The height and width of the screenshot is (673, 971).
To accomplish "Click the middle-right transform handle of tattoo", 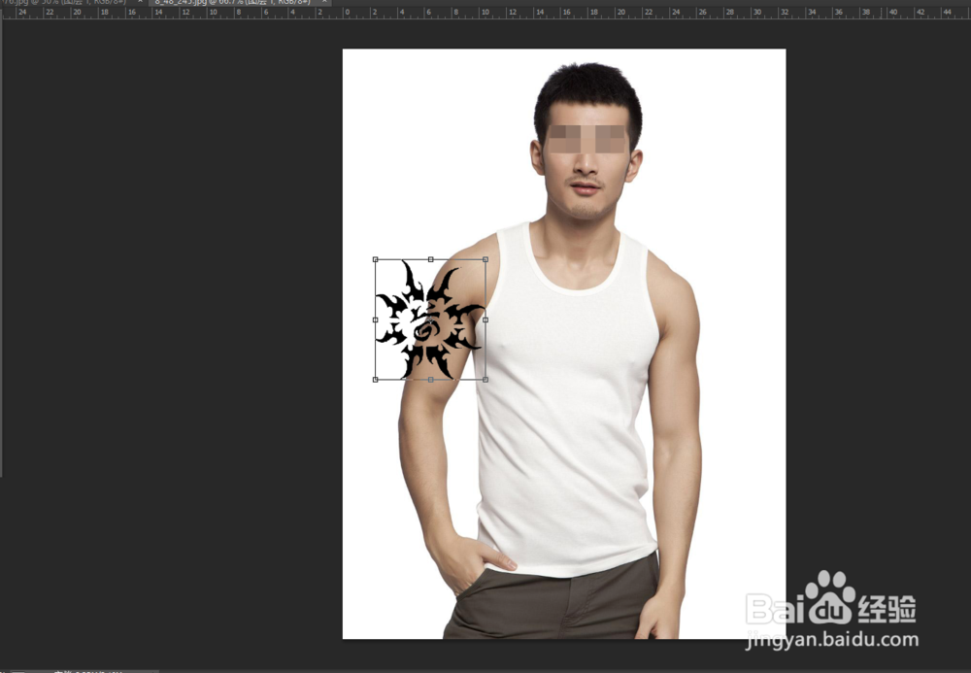I will click(485, 320).
